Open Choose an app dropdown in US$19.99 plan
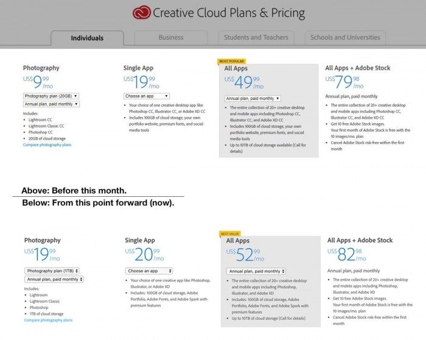Viewport: 426px width, 340px height. tap(147, 96)
